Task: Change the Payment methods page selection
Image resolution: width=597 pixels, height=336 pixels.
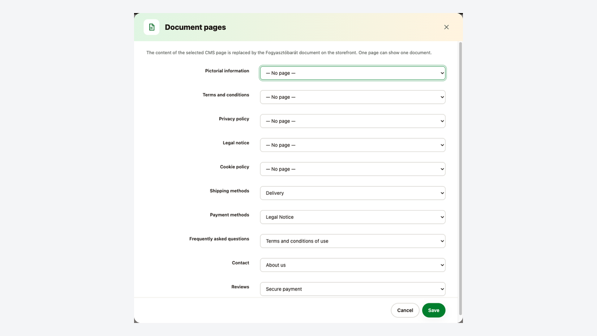Action: 353,217
